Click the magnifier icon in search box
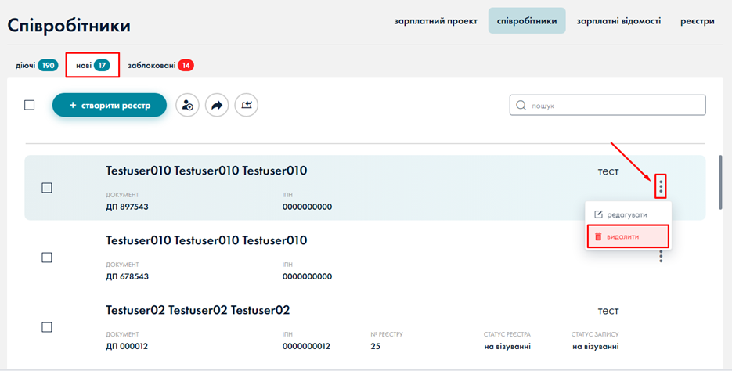The width and height of the screenshot is (732, 371). point(521,105)
